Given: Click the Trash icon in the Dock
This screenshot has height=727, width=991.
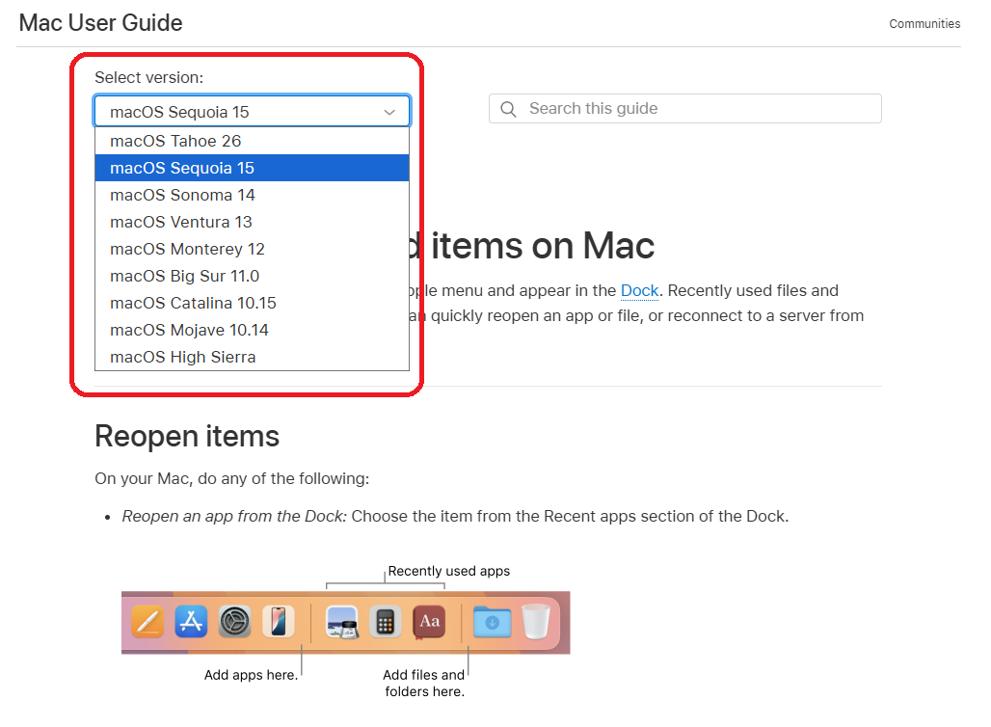Looking at the screenshot, I should pyautogui.click(x=536, y=622).
